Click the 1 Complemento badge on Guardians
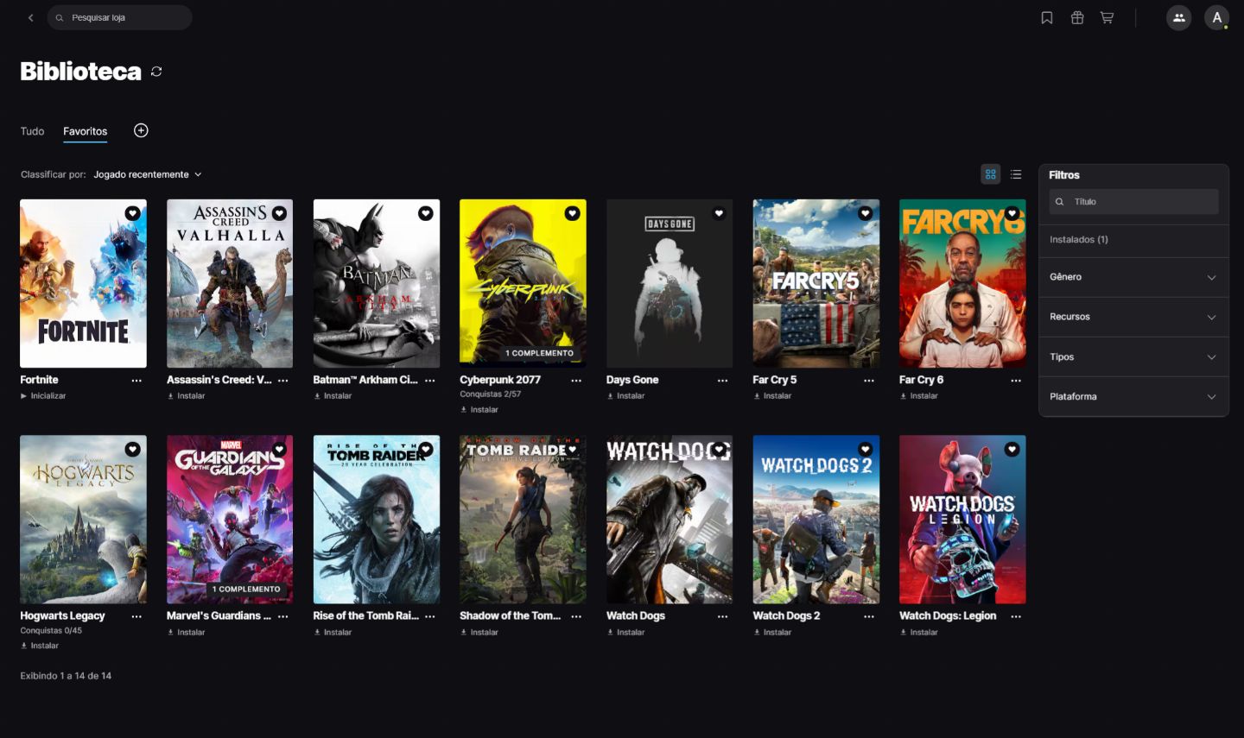1244x738 pixels. [246, 590]
